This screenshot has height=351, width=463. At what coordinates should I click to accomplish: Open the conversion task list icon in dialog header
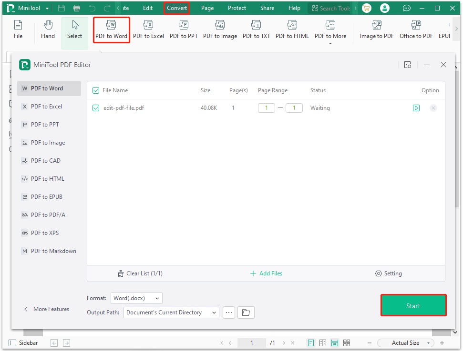click(408, 65)
